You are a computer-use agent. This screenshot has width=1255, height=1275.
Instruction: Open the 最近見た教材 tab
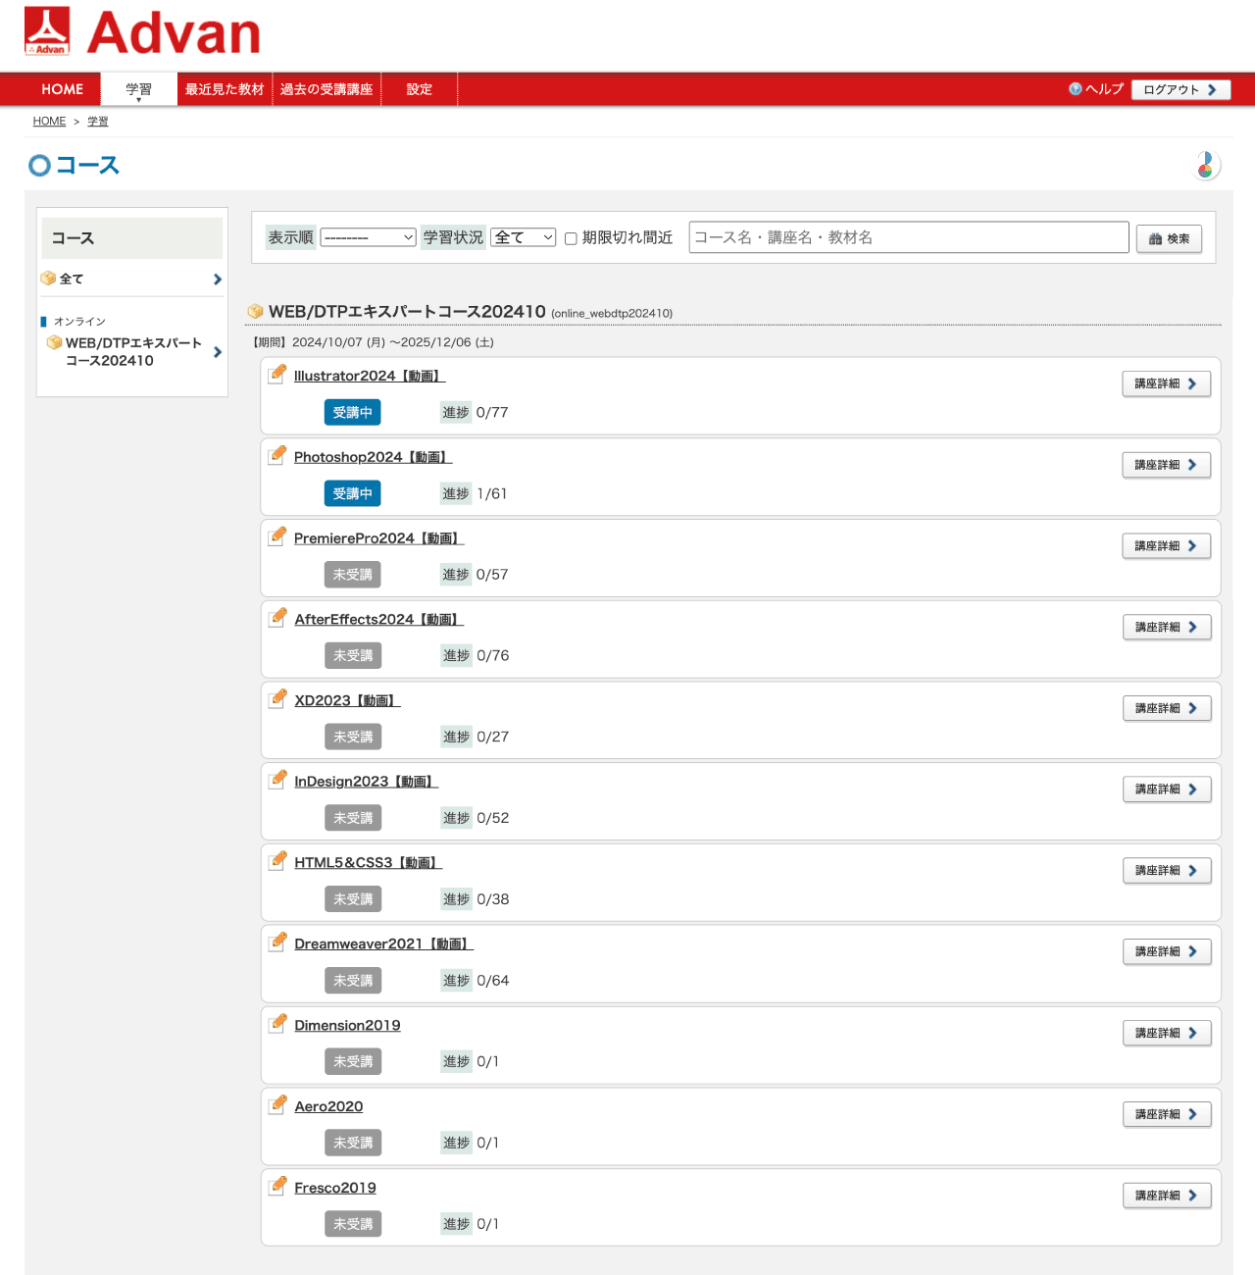coord(225,89)
